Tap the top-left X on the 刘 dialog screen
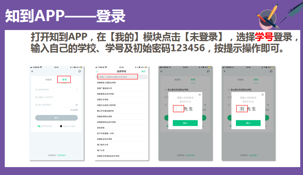Viewport: 303px width, 175px height. (224, 72)
